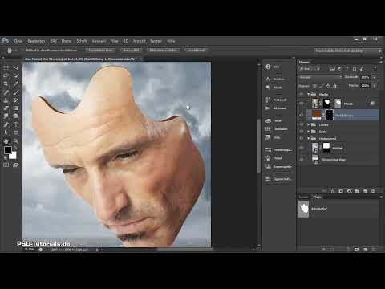The image size is (385, 289).
Task: Open the blend mode Normal dropdown
Action: pyautogui.click(x=320, y=77)
